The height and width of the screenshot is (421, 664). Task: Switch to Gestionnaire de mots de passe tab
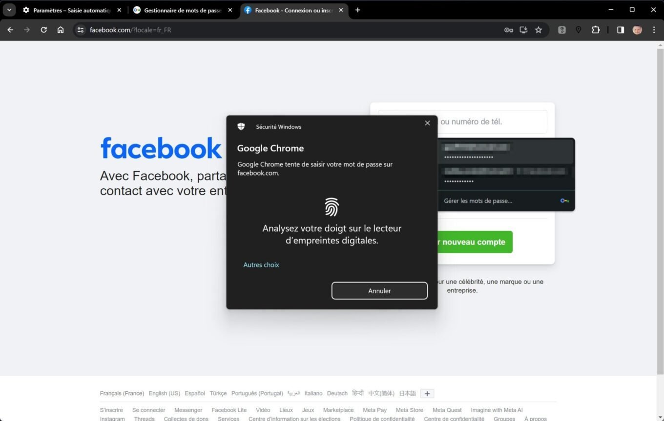(x=183, y=10)
